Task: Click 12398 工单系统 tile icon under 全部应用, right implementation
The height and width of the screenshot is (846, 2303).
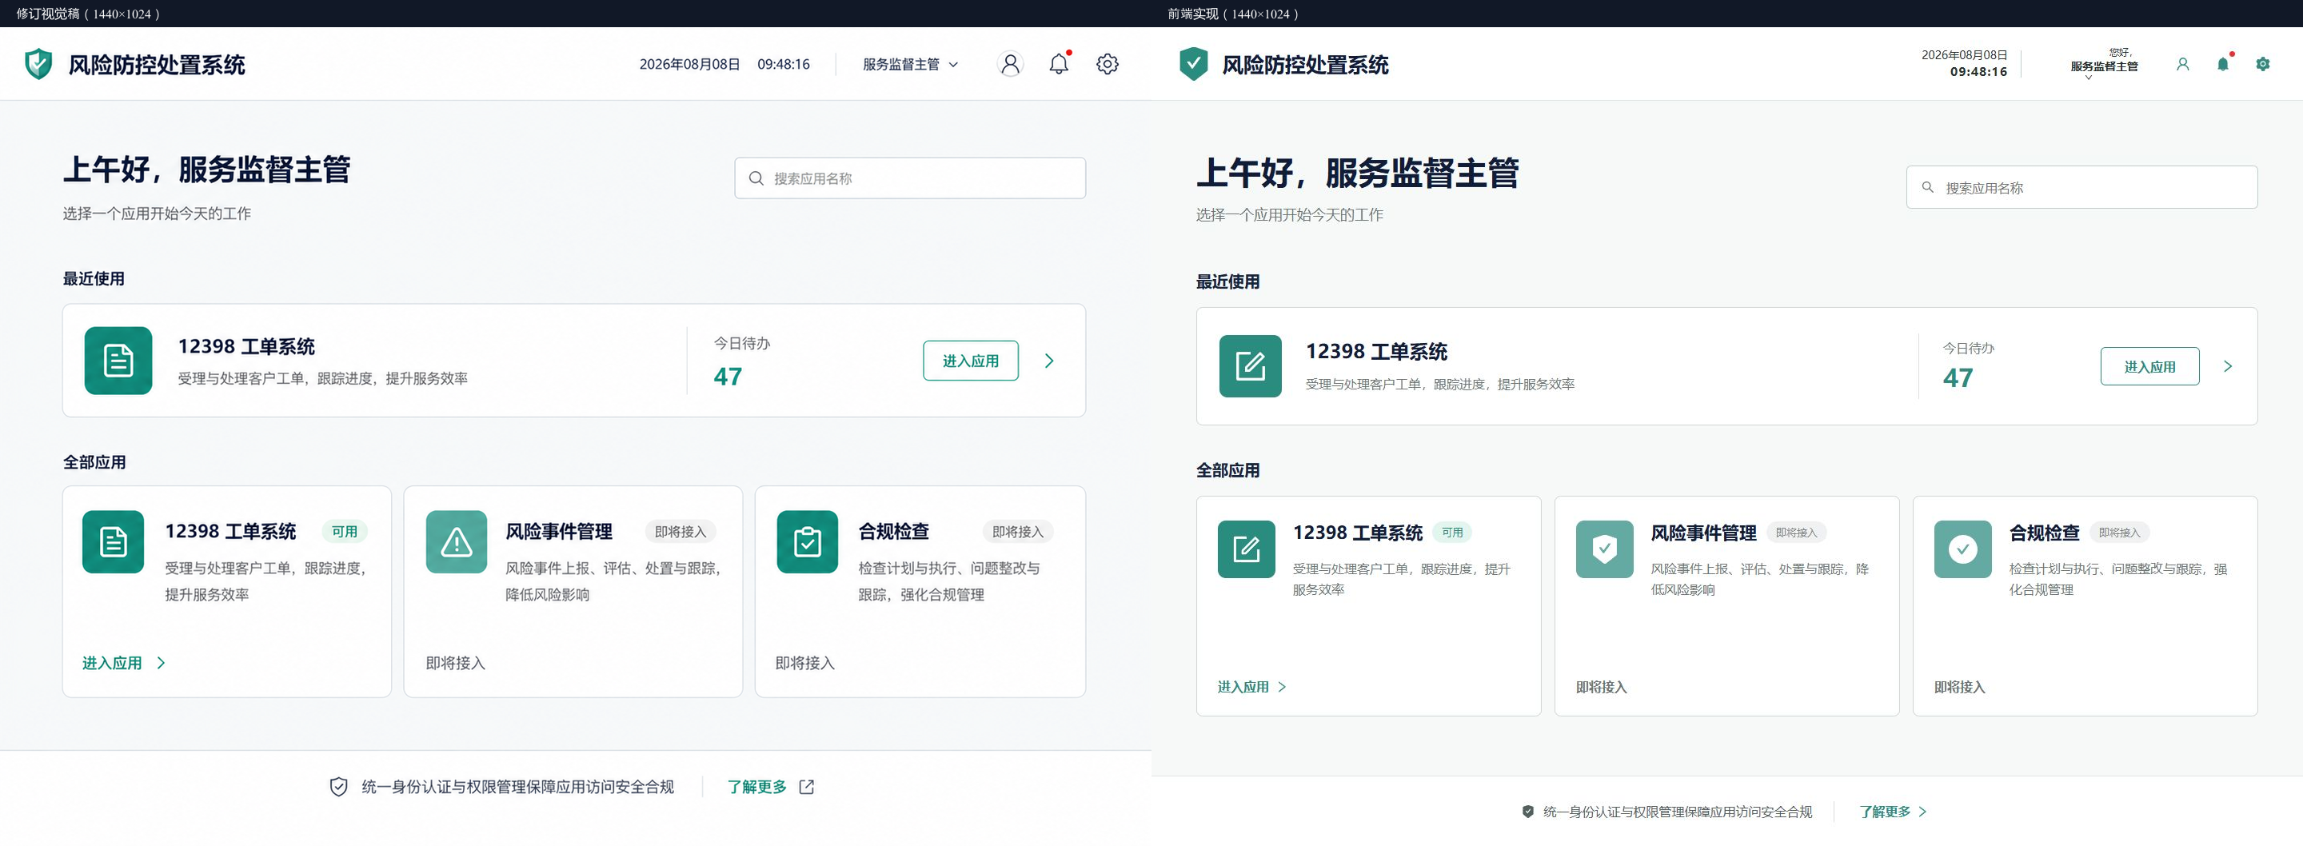Action: pyautogui.click(x=1247, y=549)
